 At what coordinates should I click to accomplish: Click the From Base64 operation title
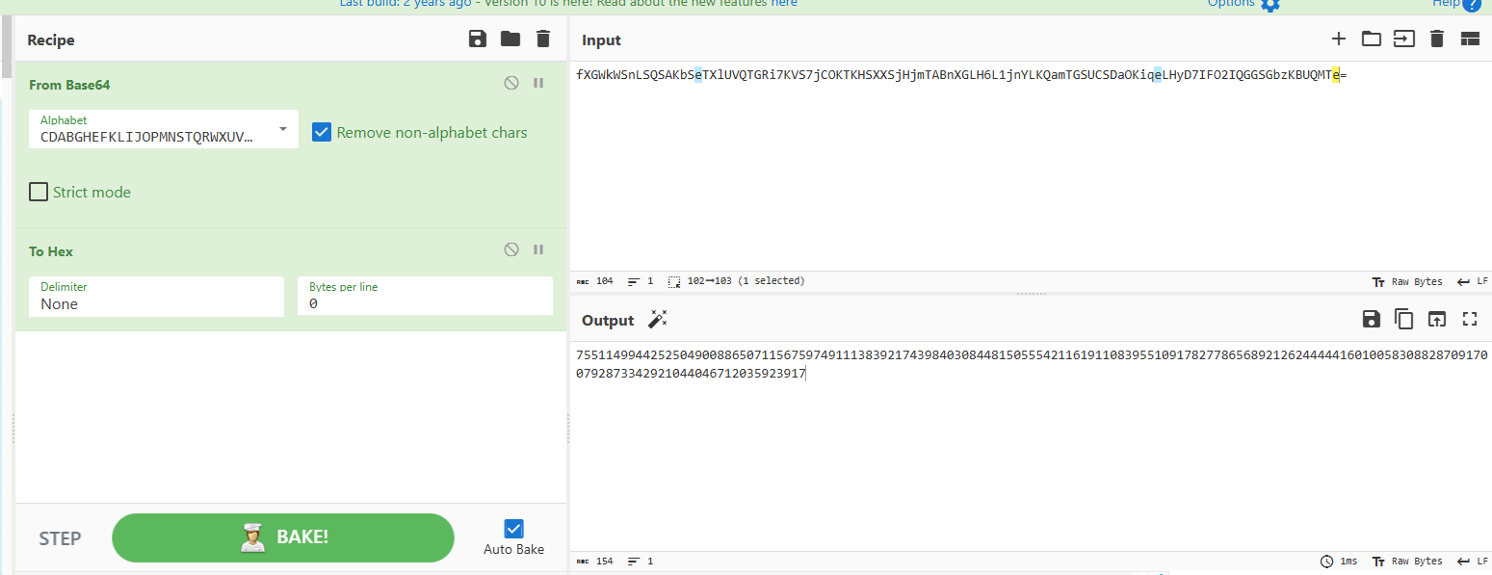point(69,85)
